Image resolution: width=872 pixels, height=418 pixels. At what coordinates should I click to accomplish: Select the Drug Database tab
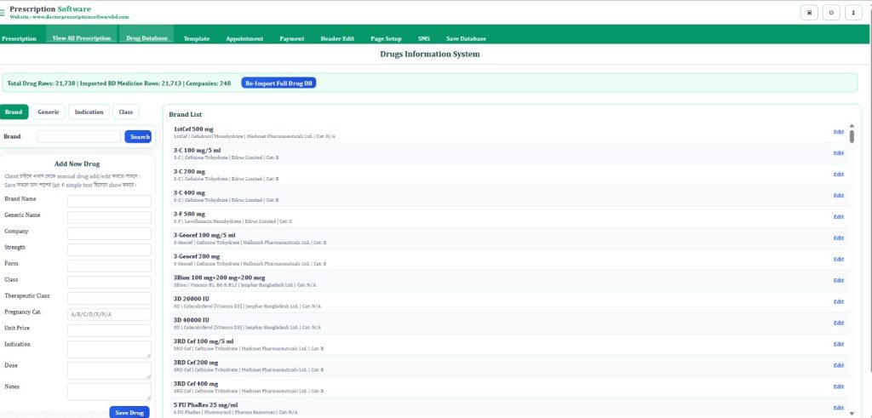tap(146, 37)
